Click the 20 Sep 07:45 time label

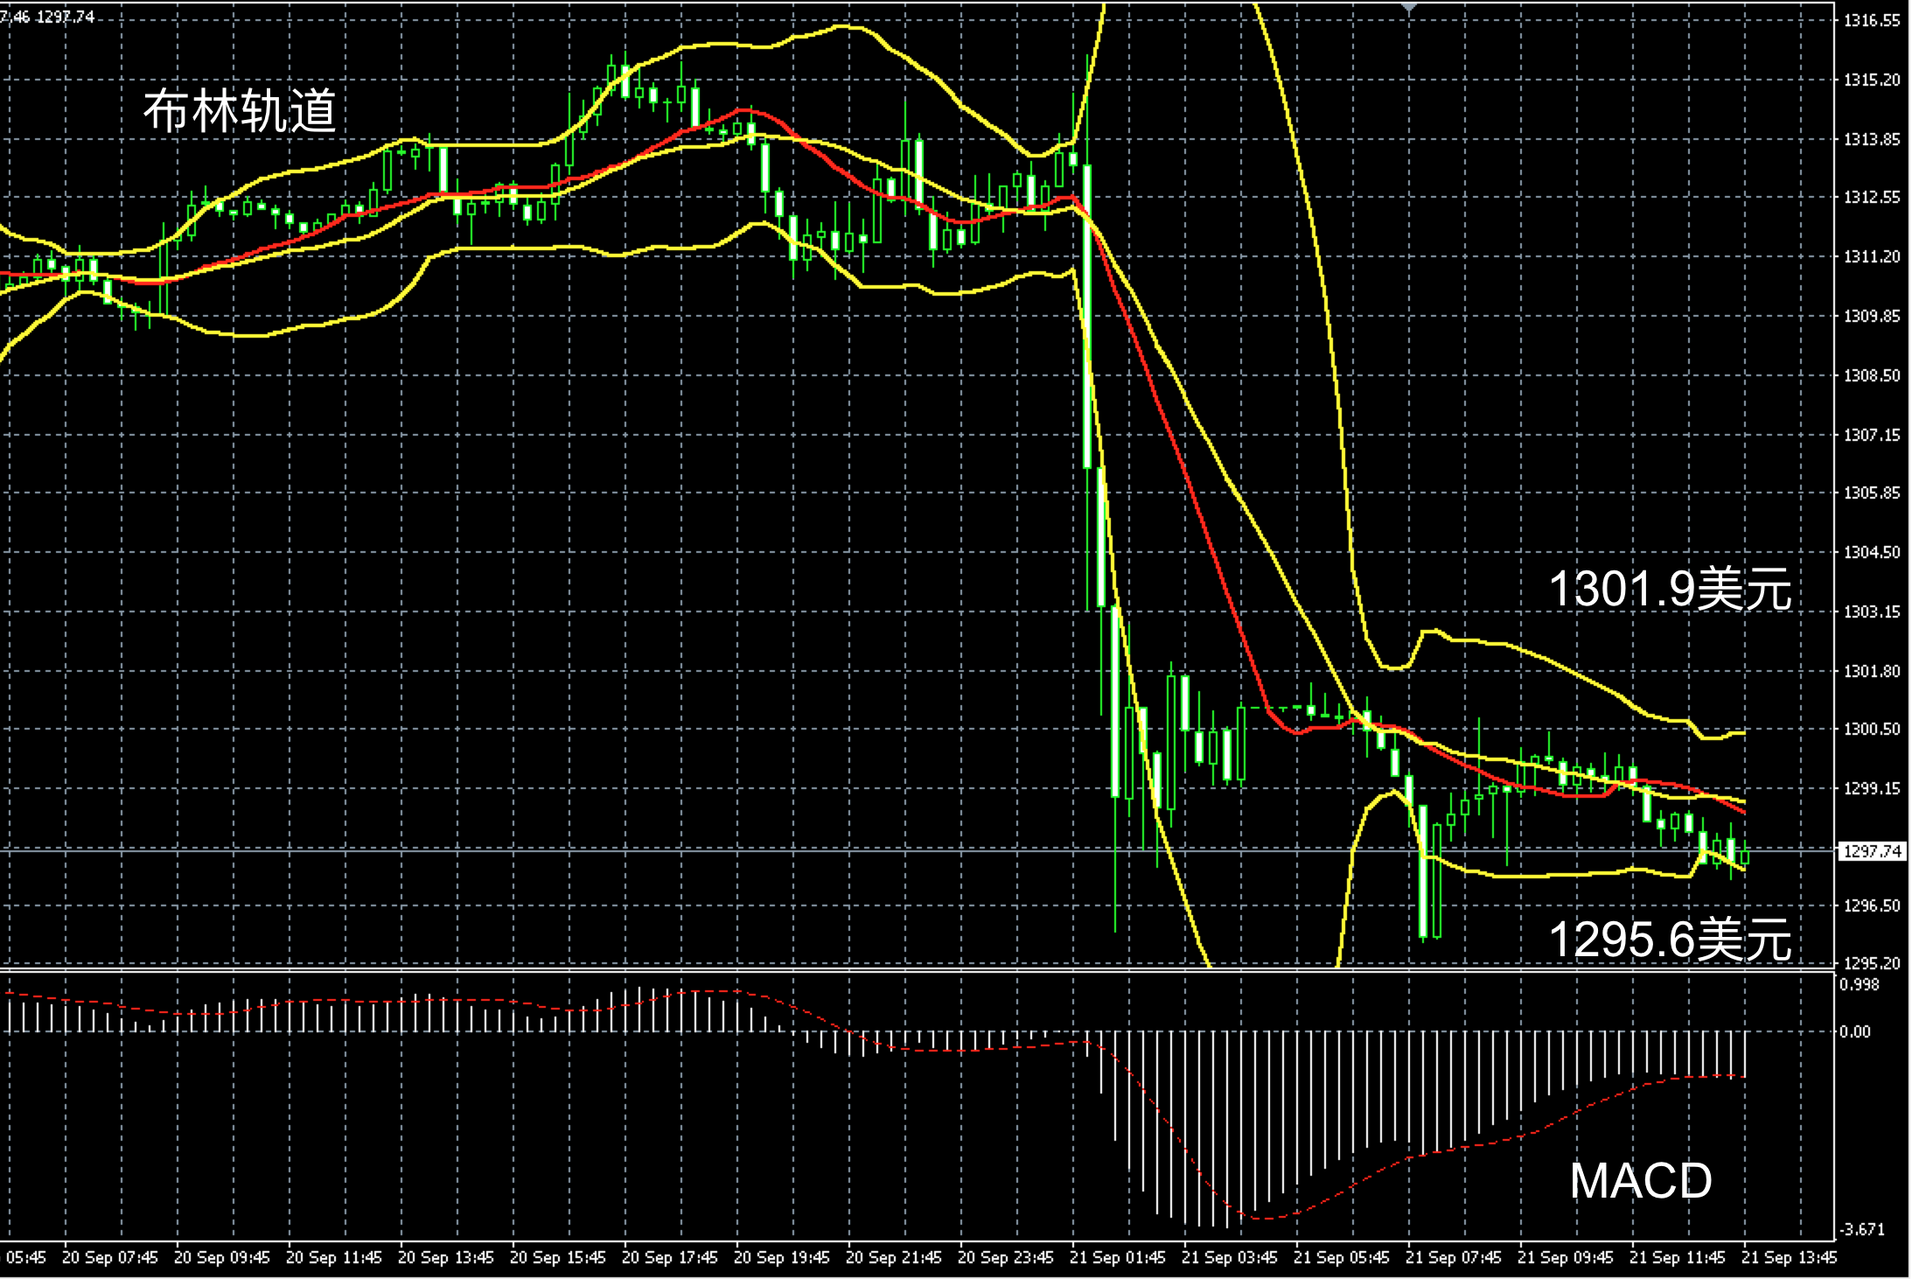tap(110, 1258)
